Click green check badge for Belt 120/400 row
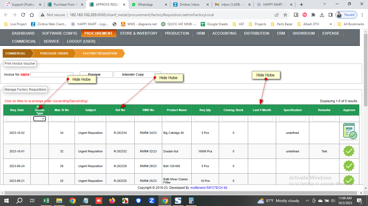 pyautogui.click(x=349, y=166)
